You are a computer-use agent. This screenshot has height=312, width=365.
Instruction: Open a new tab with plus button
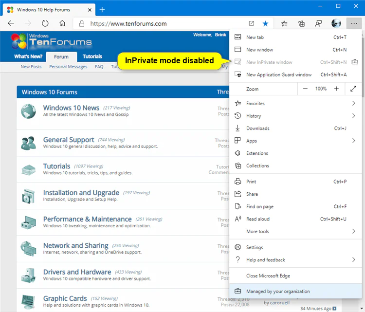tap(102, 10)
